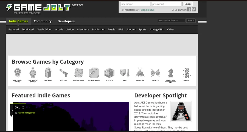Select the Platformer category icon

[x=94, y=73]
